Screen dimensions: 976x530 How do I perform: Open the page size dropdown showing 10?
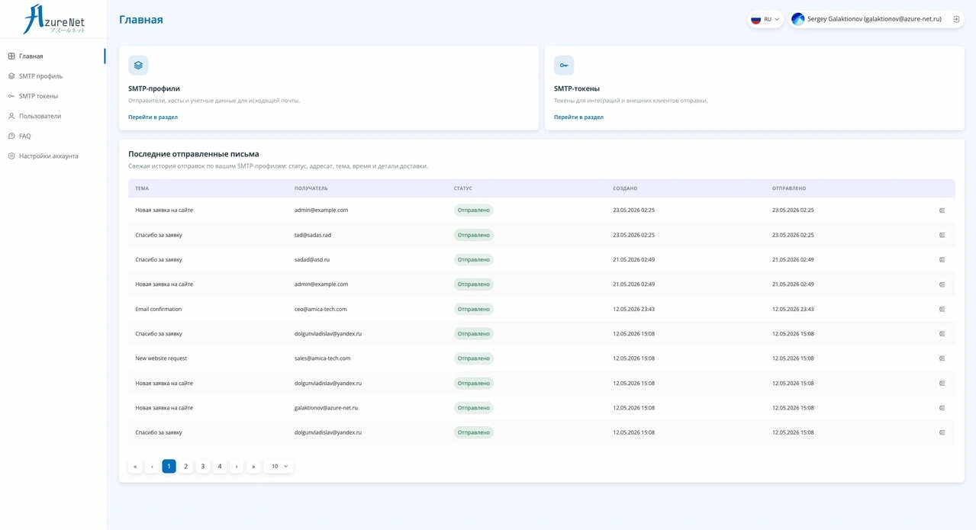click(279, 466)
